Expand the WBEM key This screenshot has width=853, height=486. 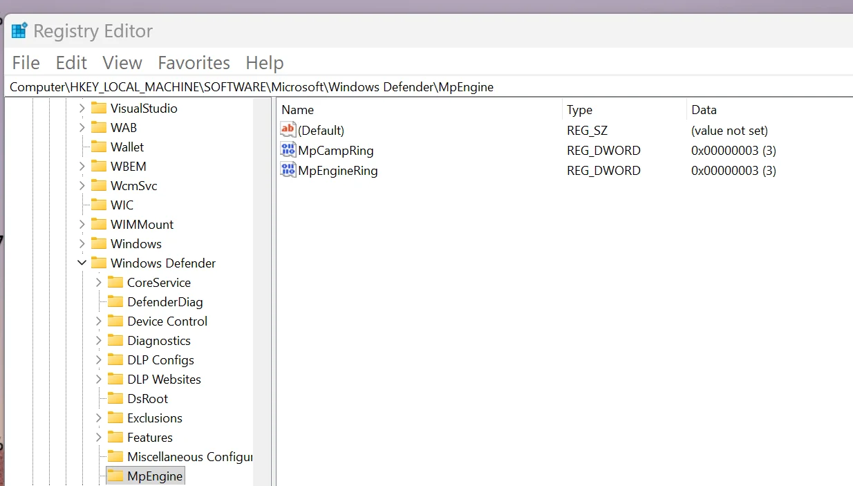point(82,166)
